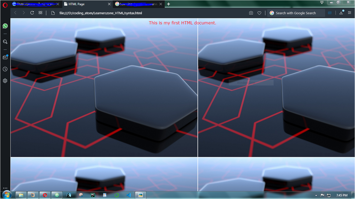Open the Opera main menu logo
355x199 pixels.
(5, 5)
